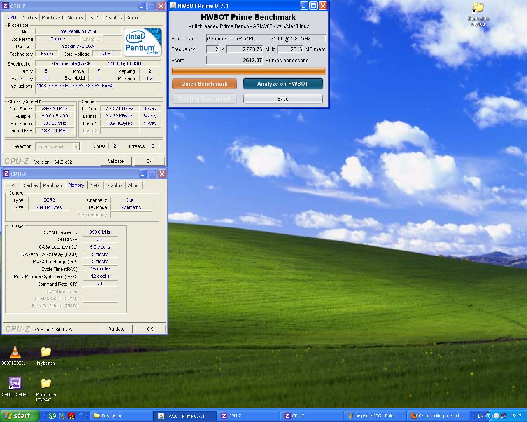Image resolution: width=527 pixels, height=422 pixels.
Task: Click the 2642.07 score field
Action: [x=234, y=60]
